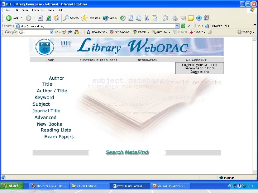The width and height of the screenshot is (258, 193).
Task: Open the Search magnifier in the toolbar
Action: click(x=66, y=18)
